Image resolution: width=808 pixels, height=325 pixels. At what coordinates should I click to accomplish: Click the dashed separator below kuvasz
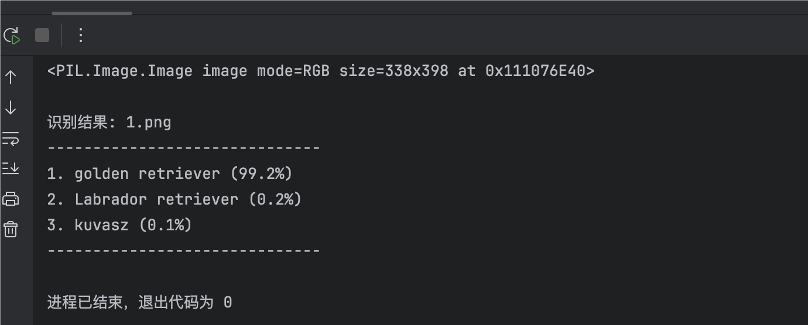[x=183, y=251]
